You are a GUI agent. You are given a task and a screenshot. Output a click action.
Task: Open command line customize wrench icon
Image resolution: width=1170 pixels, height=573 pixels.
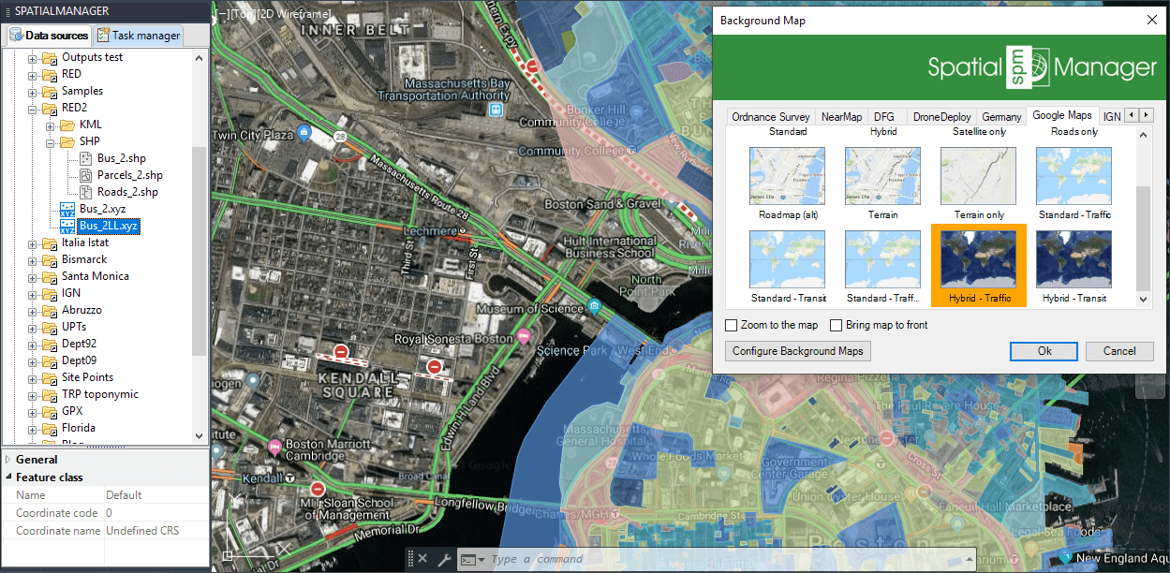[444, 559]
